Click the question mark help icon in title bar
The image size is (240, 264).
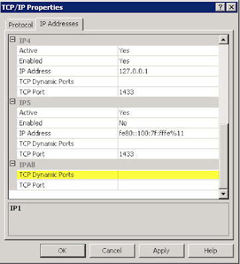coord(221,7)
